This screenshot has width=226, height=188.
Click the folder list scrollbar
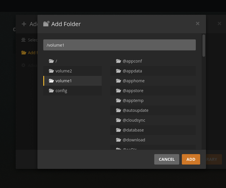(x=204, y=46)
